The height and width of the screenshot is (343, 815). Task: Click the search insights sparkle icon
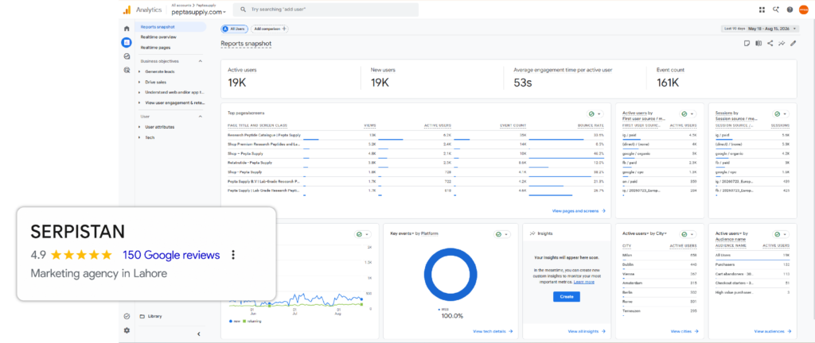pyautogui.click(x=776, y=10)
